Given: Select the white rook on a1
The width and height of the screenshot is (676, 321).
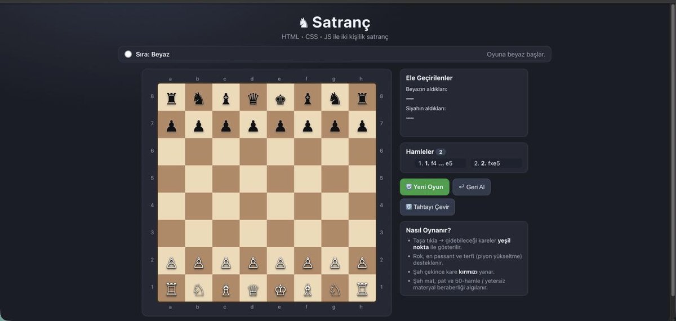Looking at the screenshot, I should point(171,289).
